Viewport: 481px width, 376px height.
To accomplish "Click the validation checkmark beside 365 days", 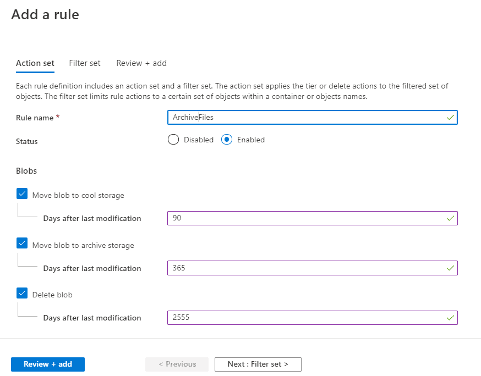I will click(x=450, y=268).
